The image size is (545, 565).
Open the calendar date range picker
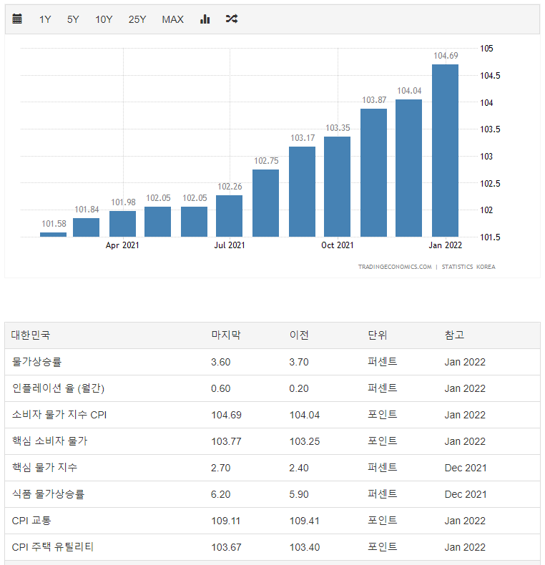pos(17,19)
